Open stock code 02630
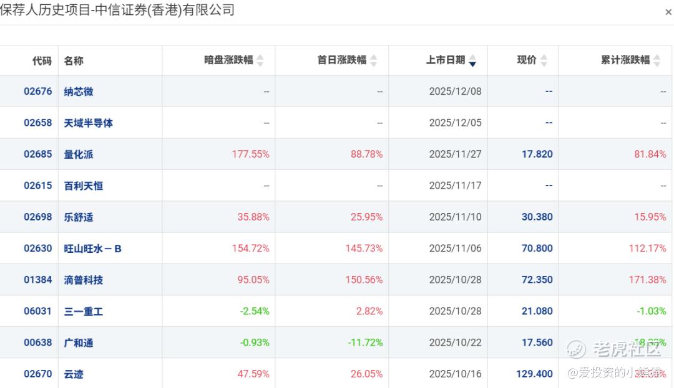The image size is (674, 388). point(38,248)
